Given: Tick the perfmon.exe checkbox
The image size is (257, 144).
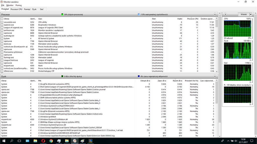Looking at the screenshot, I should point(2,30).
